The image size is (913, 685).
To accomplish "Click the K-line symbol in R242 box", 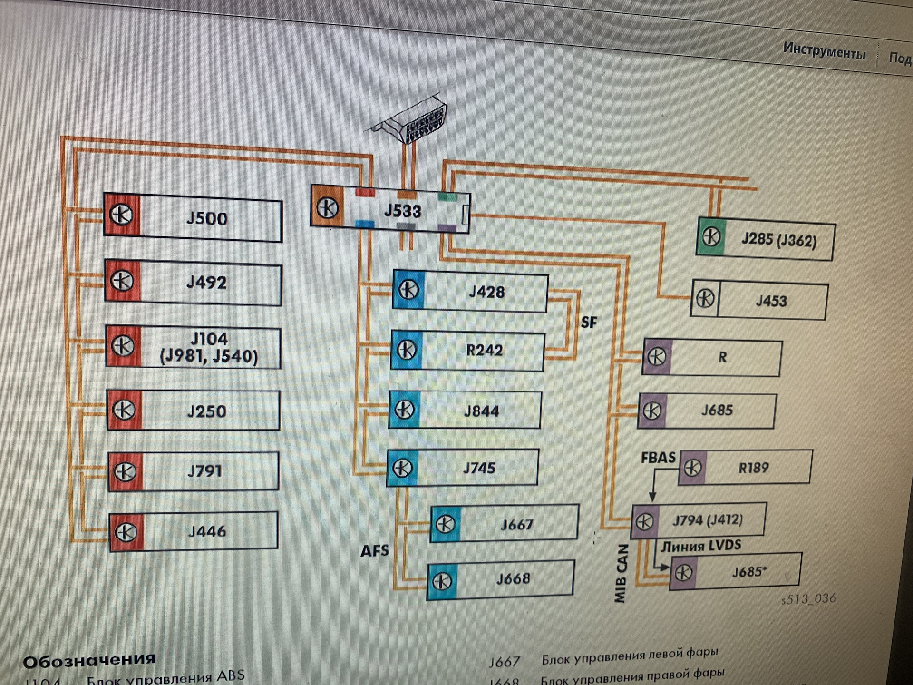I will coord(407,350).
